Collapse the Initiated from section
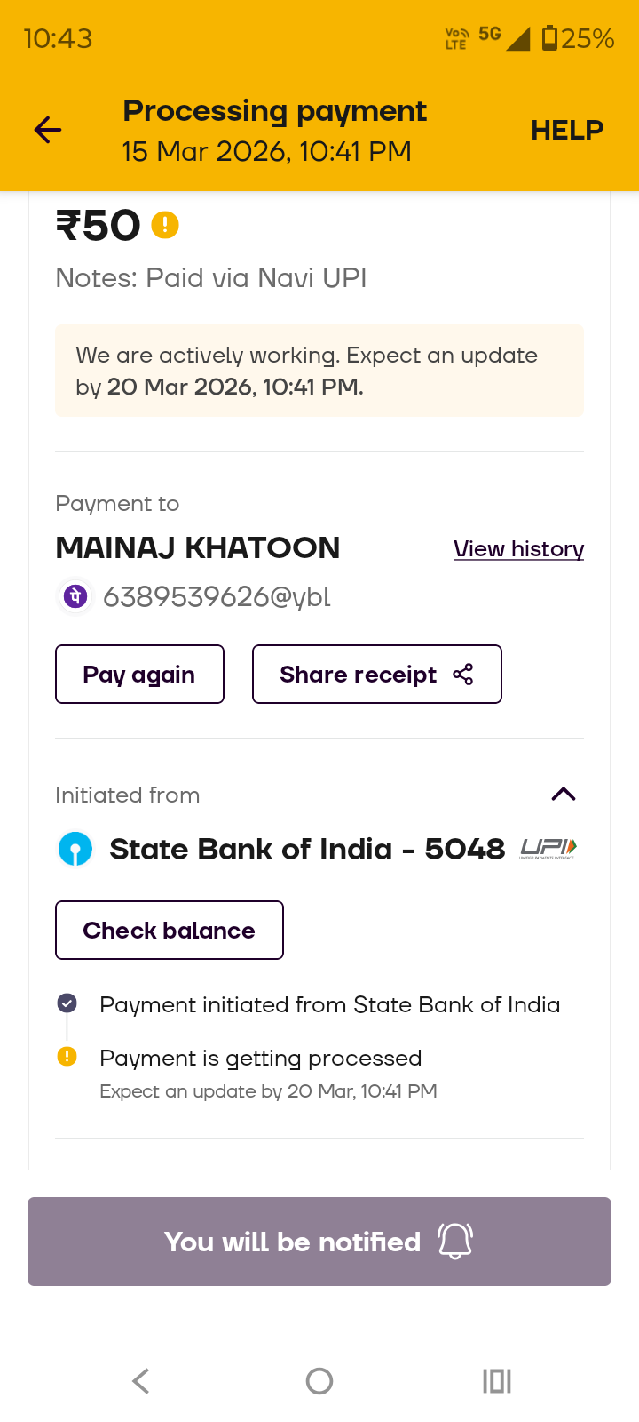 point(564,795)
